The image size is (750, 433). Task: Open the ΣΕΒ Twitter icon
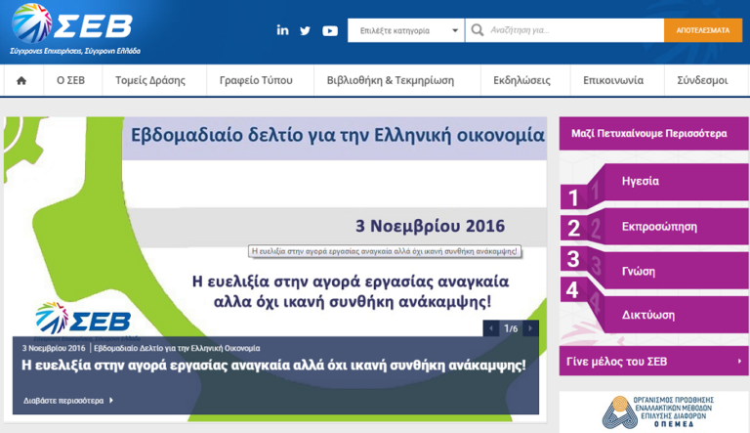[x=305, y=30]
